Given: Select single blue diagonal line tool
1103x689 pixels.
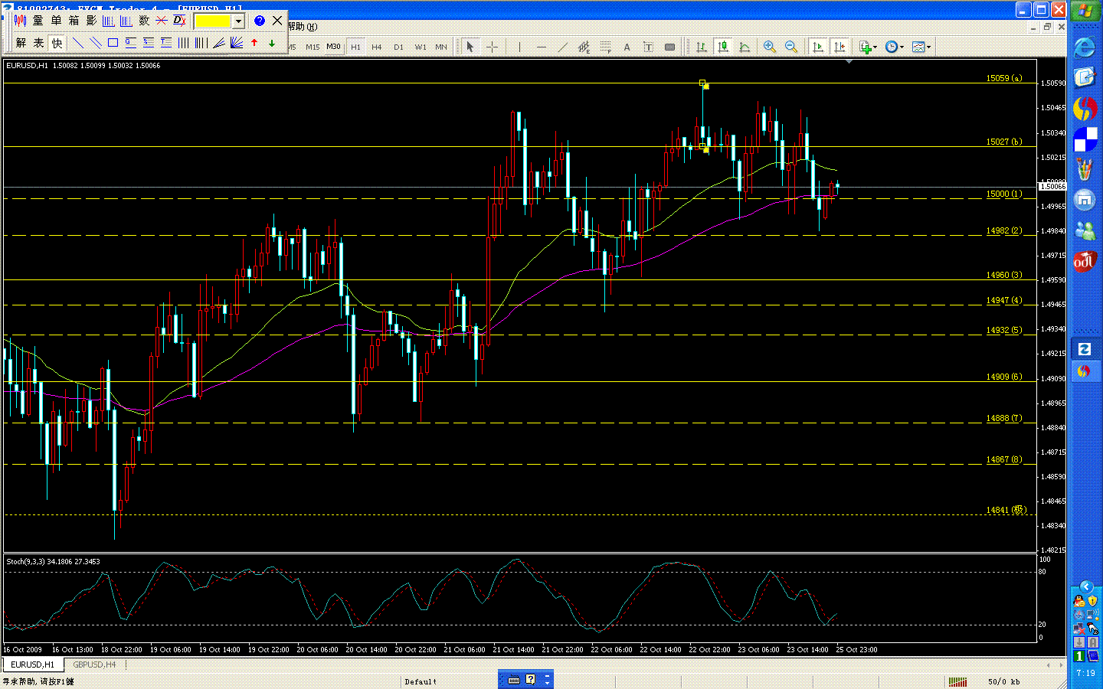Looking at the screenshot, I should tap(77, 43).
